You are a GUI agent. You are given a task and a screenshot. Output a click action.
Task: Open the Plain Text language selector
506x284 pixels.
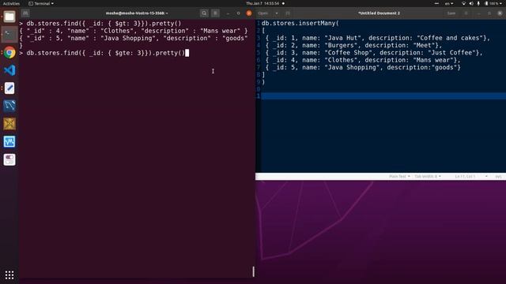399,177
